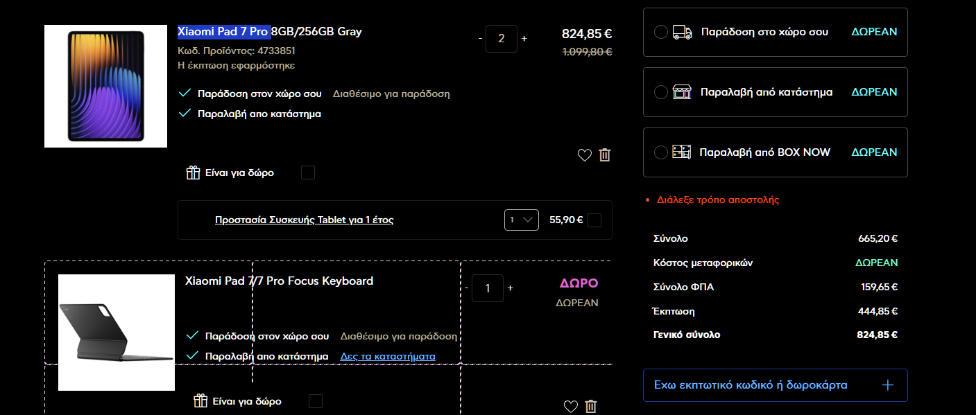Open Προστασία Συσκευής Tablet για 1 έτος link
The image size is (976, 415).
point(305,220)
